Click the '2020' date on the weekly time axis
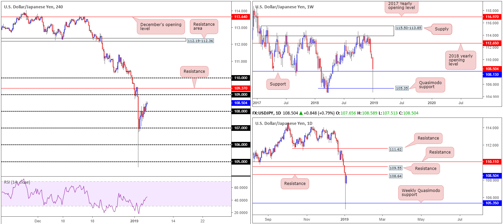This screenshot has width=503, height=224. (432, 103)
